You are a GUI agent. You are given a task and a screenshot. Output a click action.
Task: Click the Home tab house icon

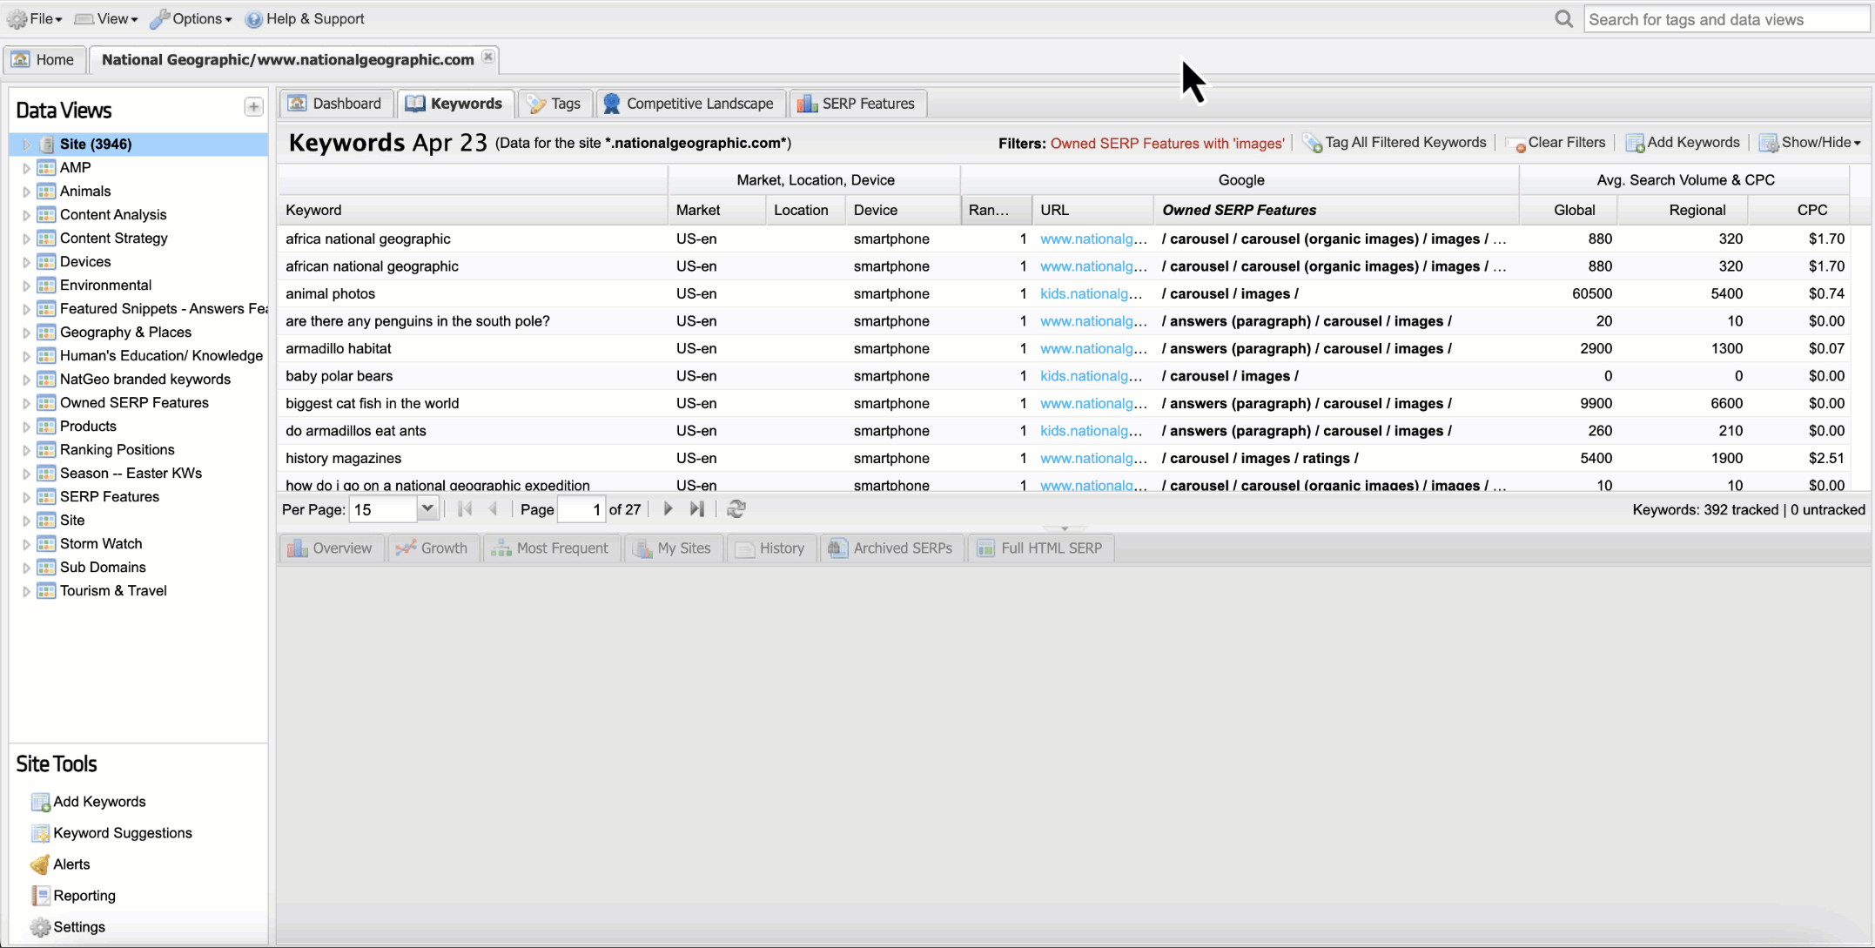pos(21,59)
